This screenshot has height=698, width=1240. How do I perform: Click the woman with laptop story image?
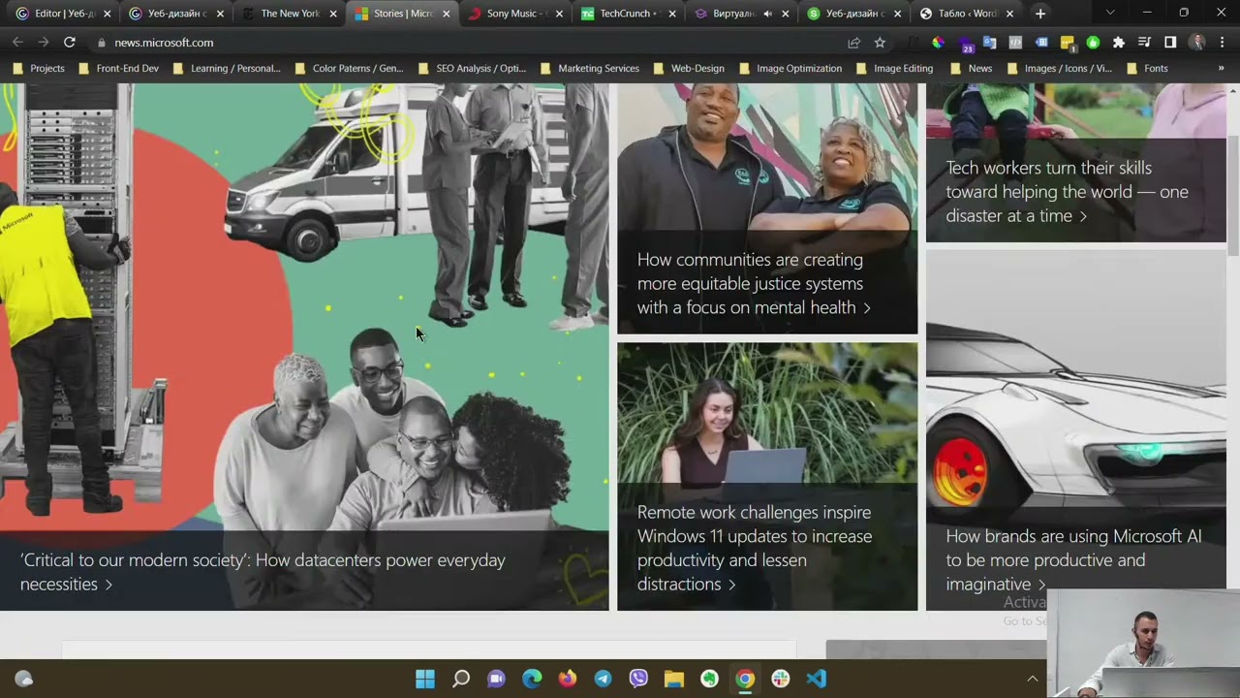coord(767,412)
